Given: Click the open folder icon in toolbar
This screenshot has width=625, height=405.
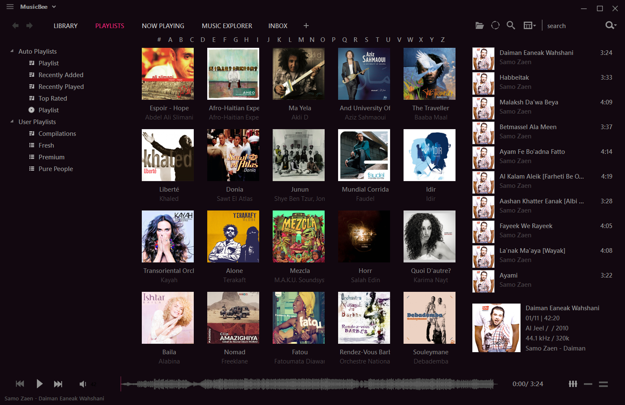Looking at the screenshot, I should click(x=479, y=26).
